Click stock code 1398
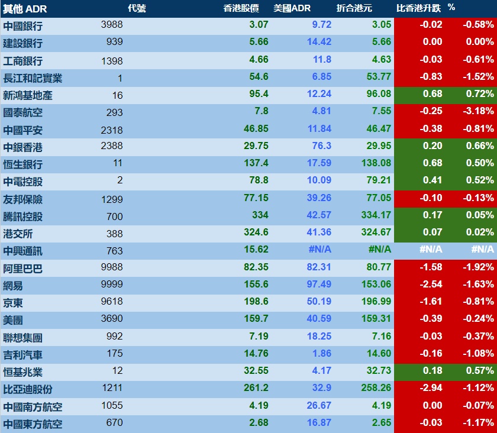497x433 pixels. tap(112, 60)
